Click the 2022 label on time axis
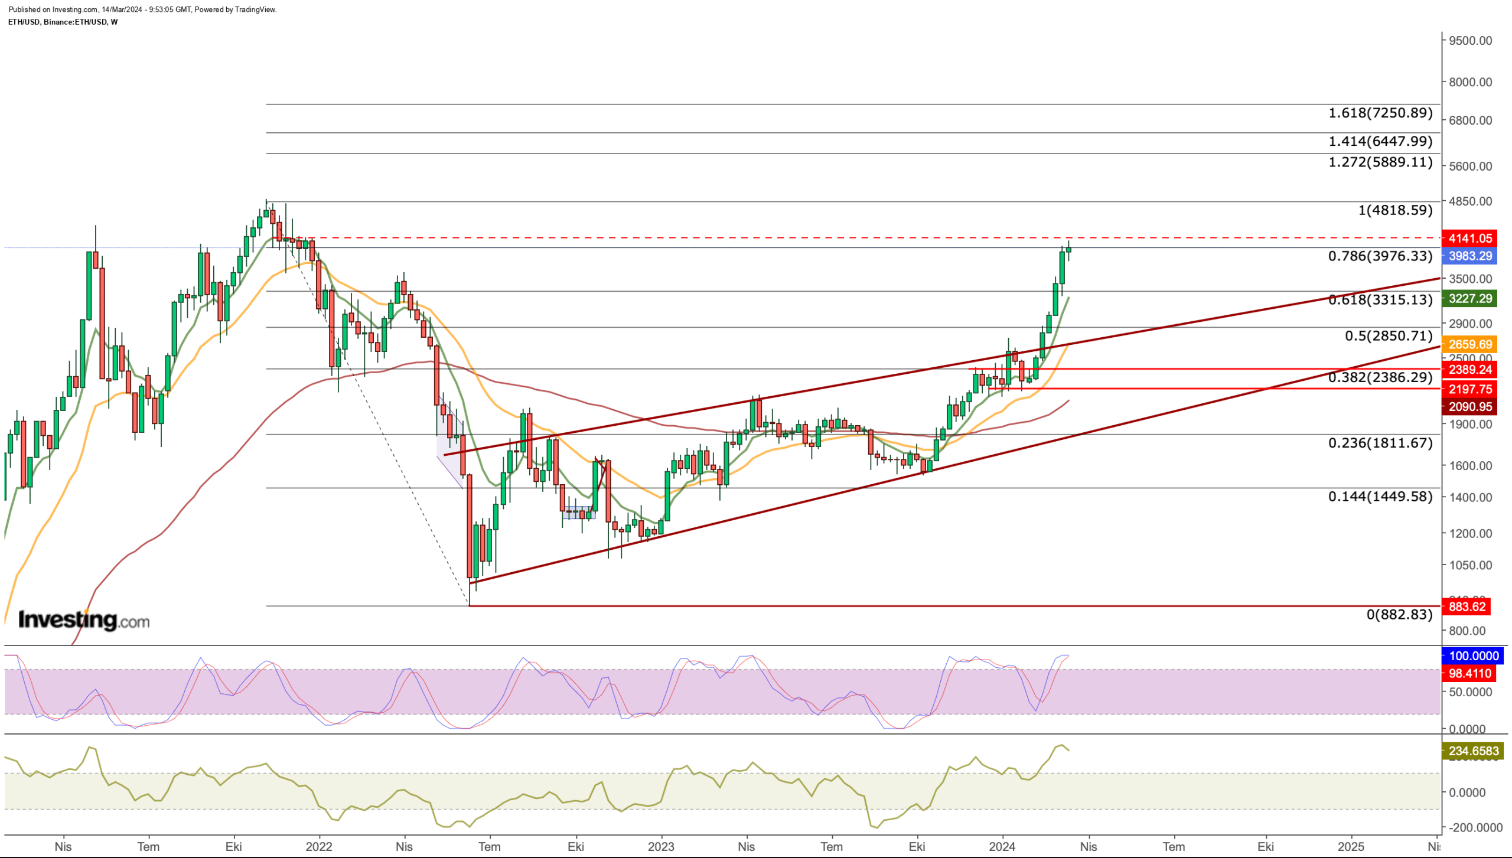 pos(319,847)
